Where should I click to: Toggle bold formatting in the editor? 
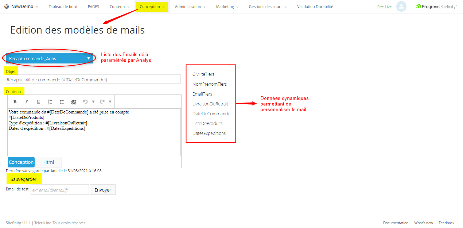pos(15,102)
